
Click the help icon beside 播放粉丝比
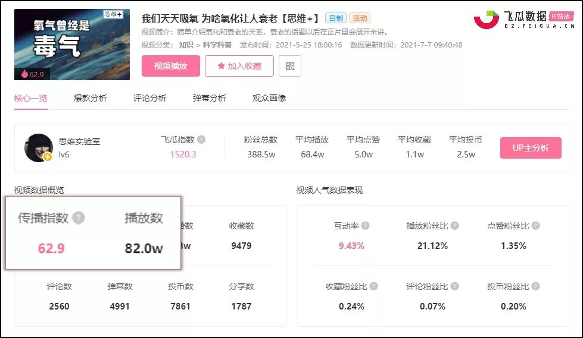click(454, 226)
